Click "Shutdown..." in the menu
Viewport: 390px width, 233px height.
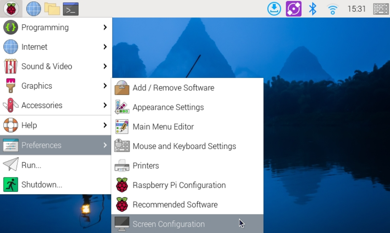42,185
